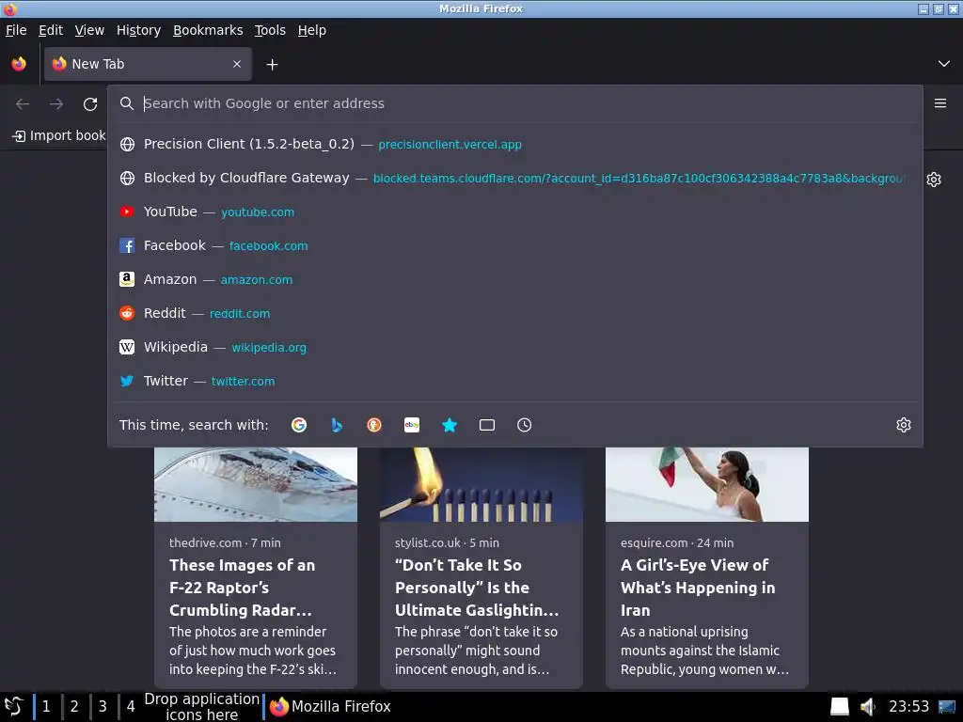Image resolution: width=963 pixels, height=722 pixels.
Task: Open the Reddit suggestion
Action: [x=514, y=313]
